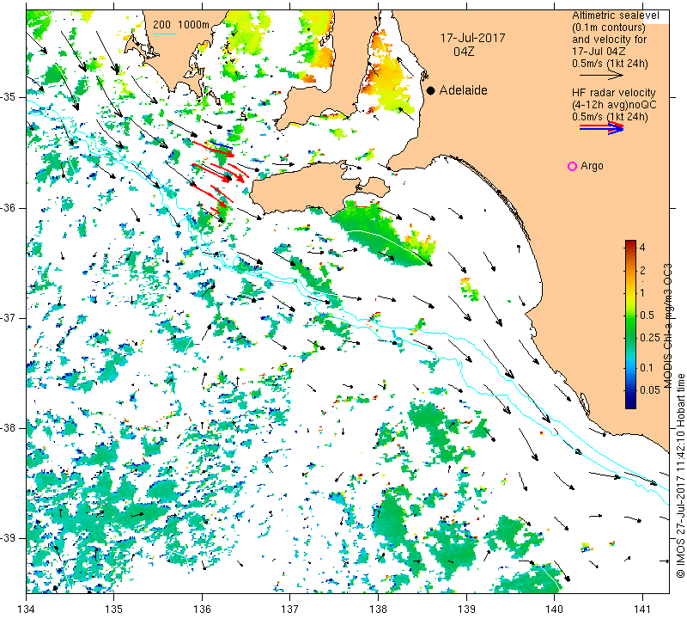Click longitude axis label 140
Image resolution: width=687 pixels, height=619 pixels.
[x=554, y=609]
